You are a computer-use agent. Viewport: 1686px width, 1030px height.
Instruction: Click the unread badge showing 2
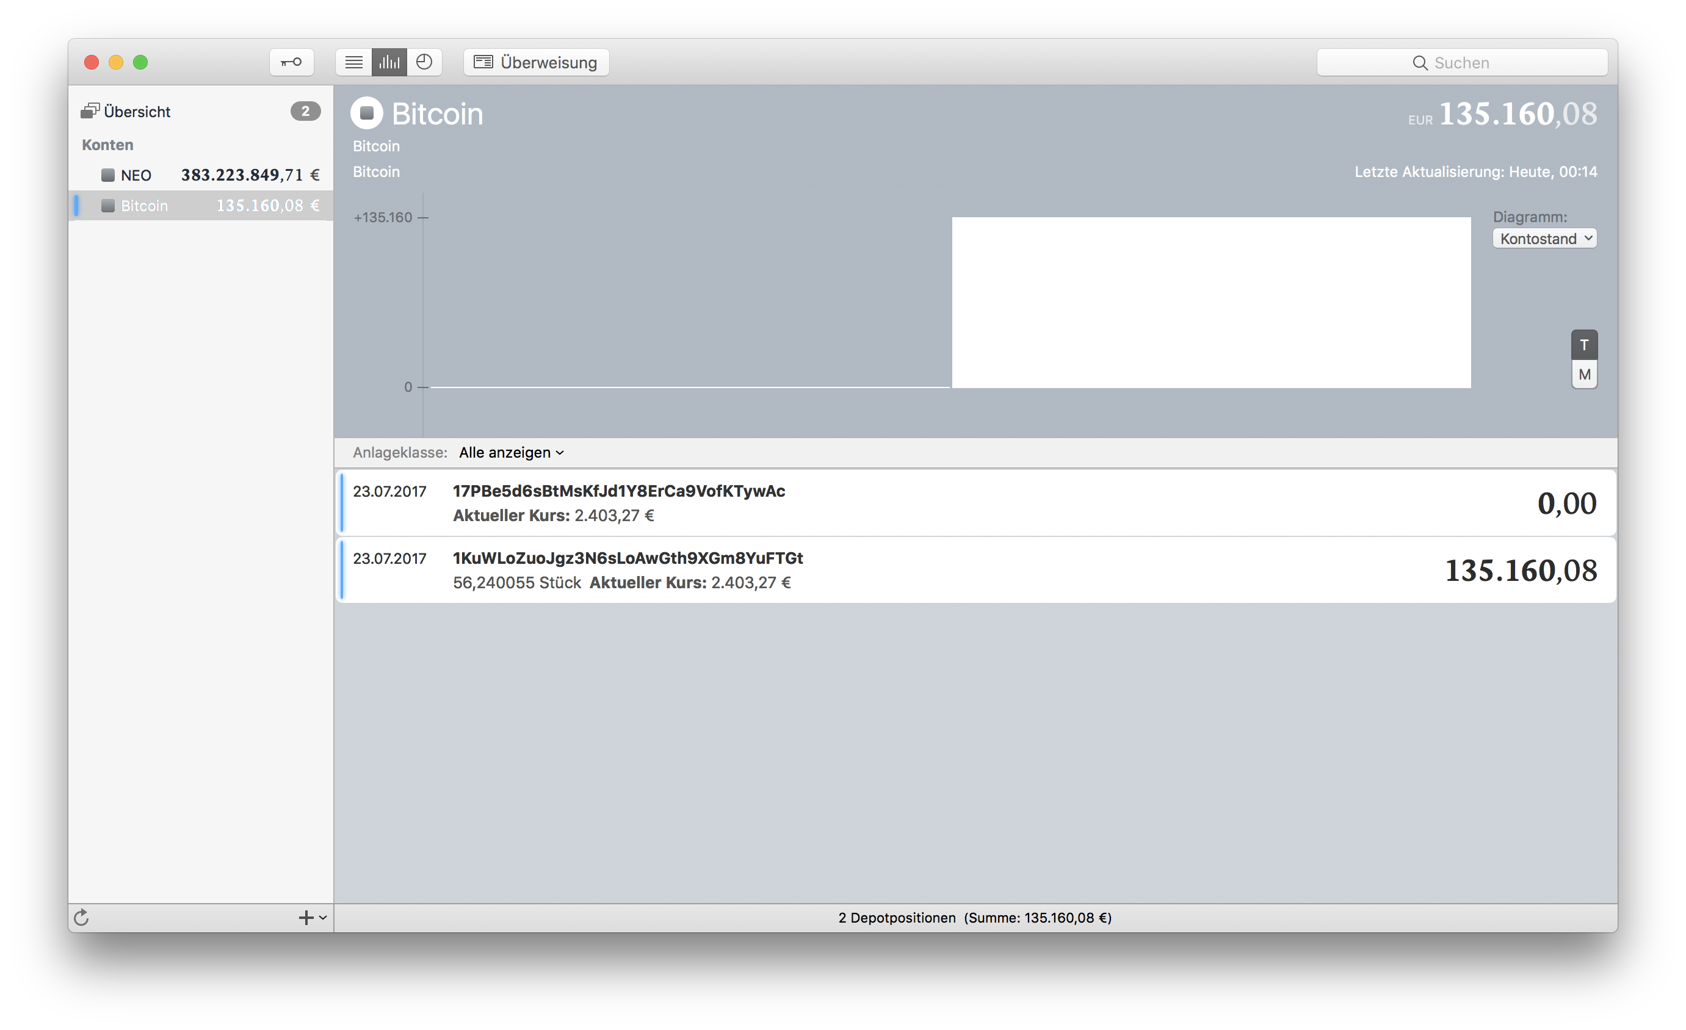click(x=305, y=111)
